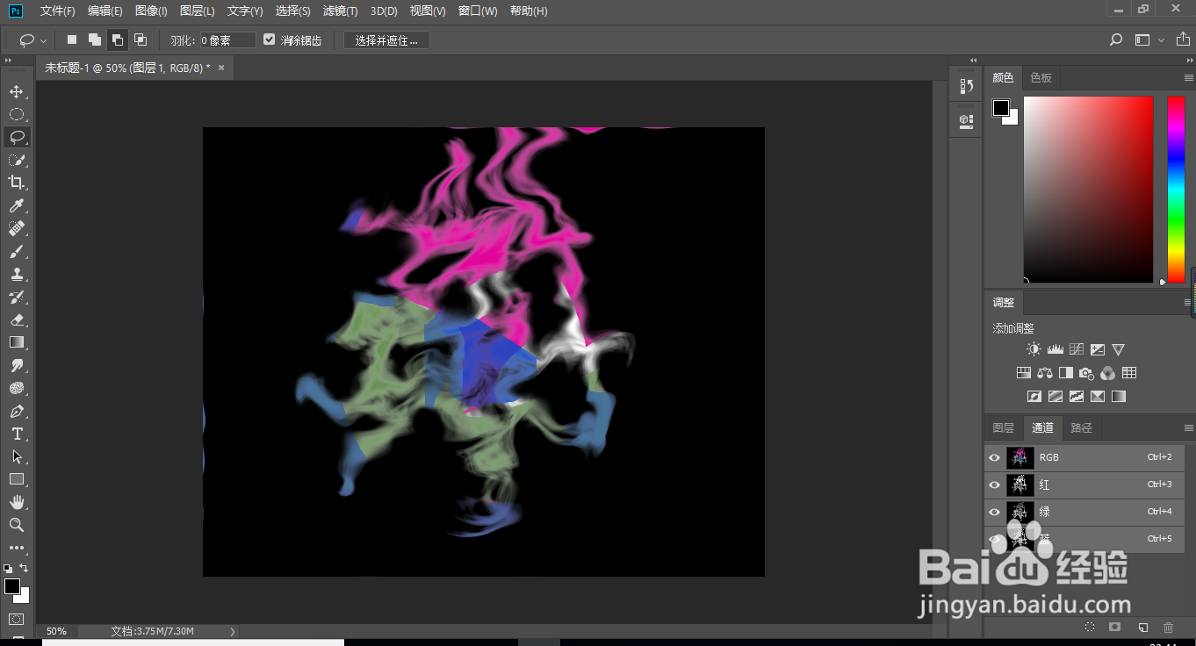Toggle Quick Mask mode icon
The height and width of the screenshot is (646, 1196).
[16, 620]
